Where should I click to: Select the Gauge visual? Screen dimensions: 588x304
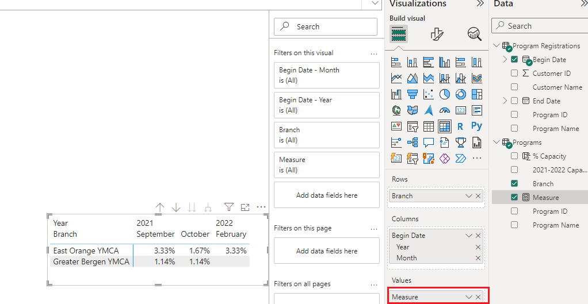445,110
